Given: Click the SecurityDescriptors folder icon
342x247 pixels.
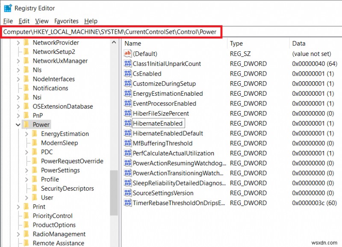Looking at the screenshot, I should point(35,188).
